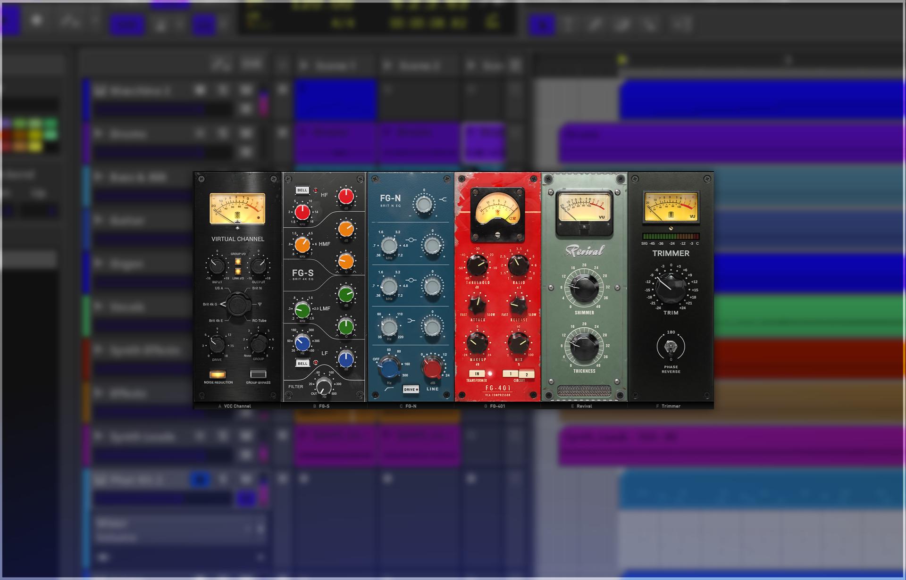Click the Makeup knob on FG-401
The image size is (906, 580).
[x=478, y=343]
